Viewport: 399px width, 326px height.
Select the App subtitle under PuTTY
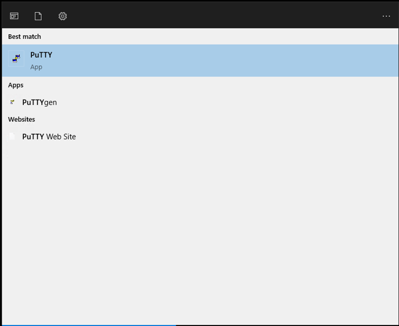pos(36,67)
